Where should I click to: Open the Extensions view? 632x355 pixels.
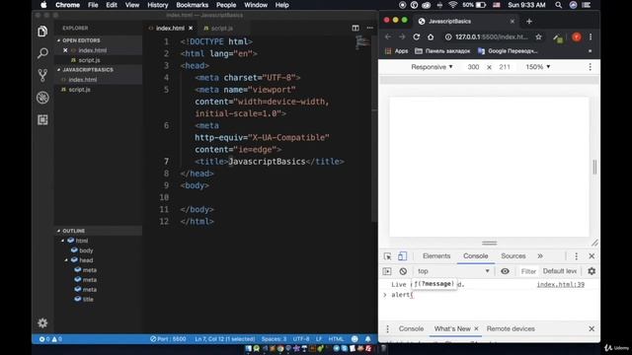click(42, 119)
